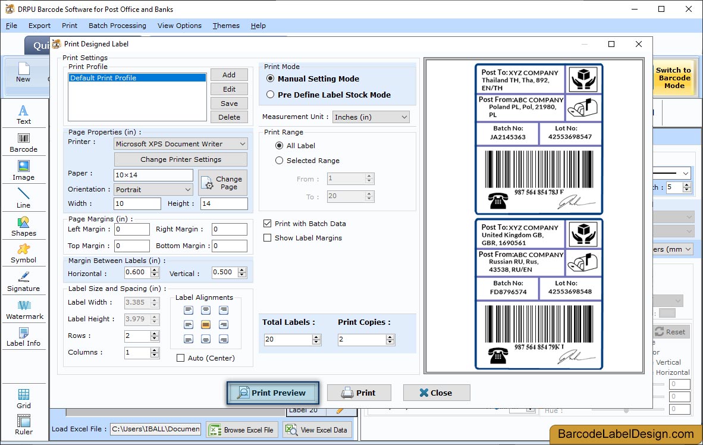Click Switch to Barcode Mode button
The height and width of the screenshot is (445, 703).
(673, 77)
